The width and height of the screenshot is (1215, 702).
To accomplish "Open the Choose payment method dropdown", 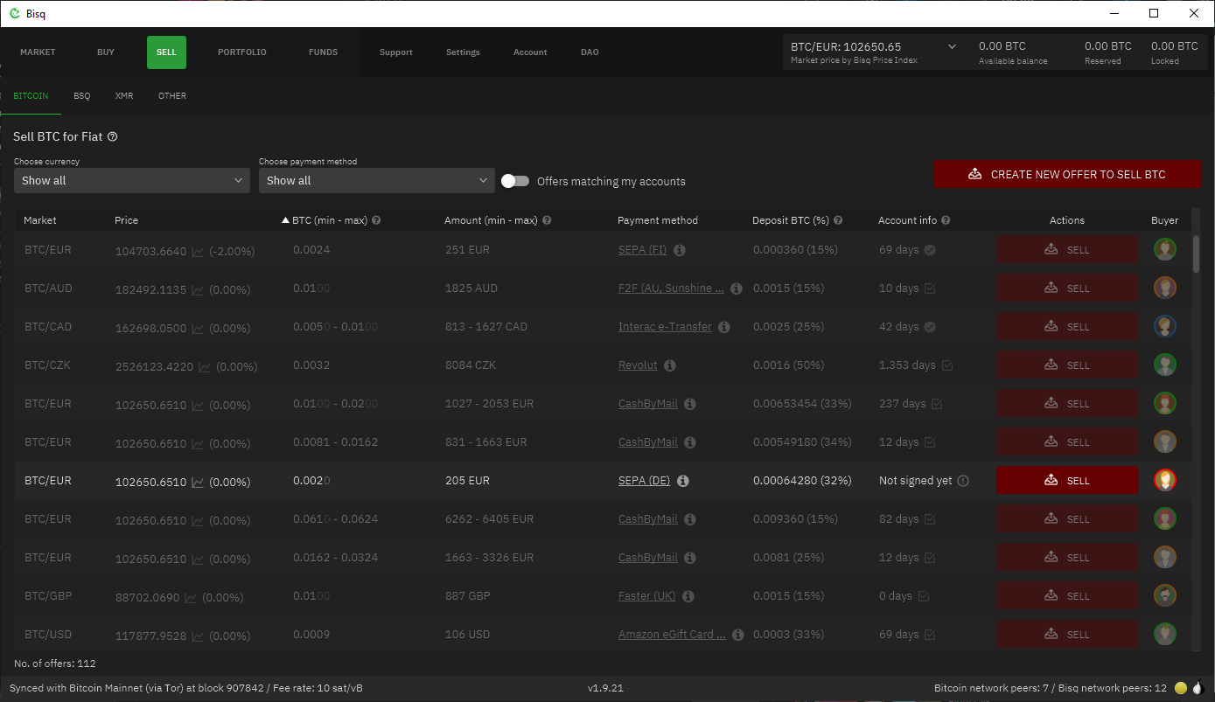I will [x=376, y=180].
